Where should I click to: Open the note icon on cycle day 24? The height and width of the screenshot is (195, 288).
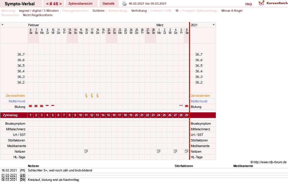tap(159, 151)
